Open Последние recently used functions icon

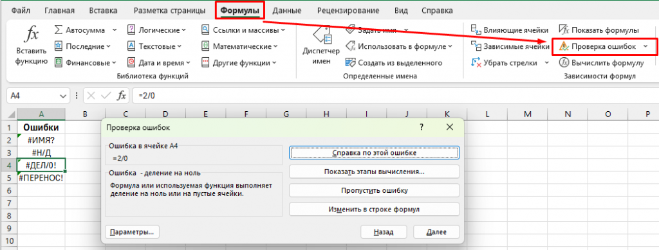(x=59, y=46)
